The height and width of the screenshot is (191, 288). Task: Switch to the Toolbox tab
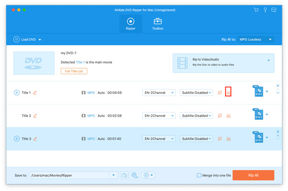click(x=157, y=23)
